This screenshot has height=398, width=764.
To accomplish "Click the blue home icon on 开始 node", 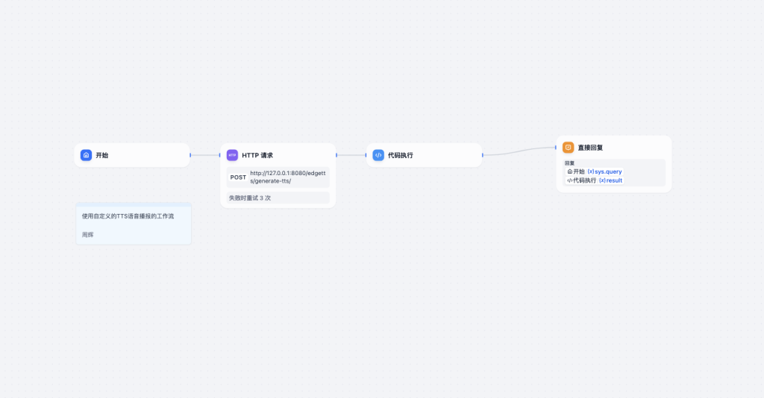I will pos(86,155).
